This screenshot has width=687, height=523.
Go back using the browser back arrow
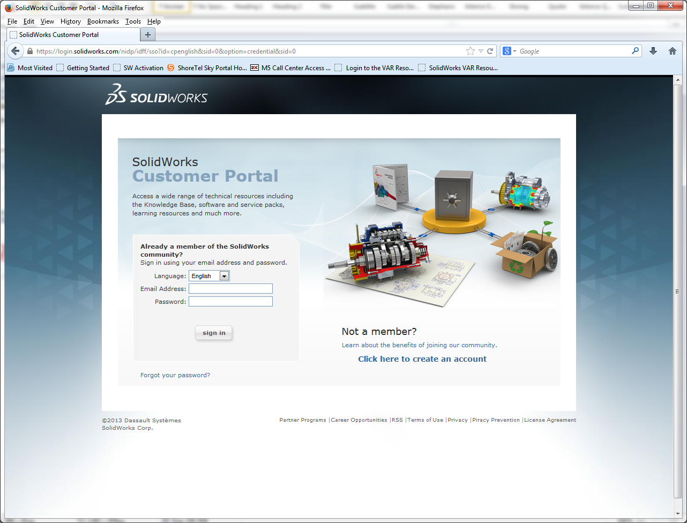coord(15,51)
